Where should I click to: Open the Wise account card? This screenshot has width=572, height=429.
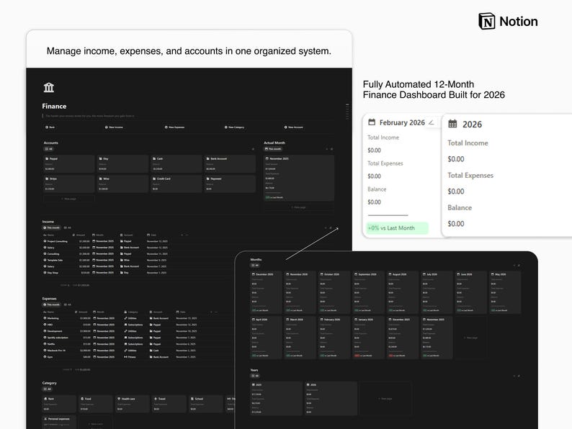click(122, 184)
